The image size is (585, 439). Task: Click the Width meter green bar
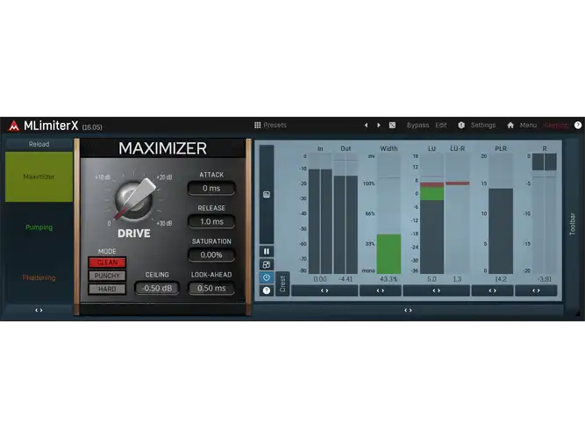coord(389,254)
